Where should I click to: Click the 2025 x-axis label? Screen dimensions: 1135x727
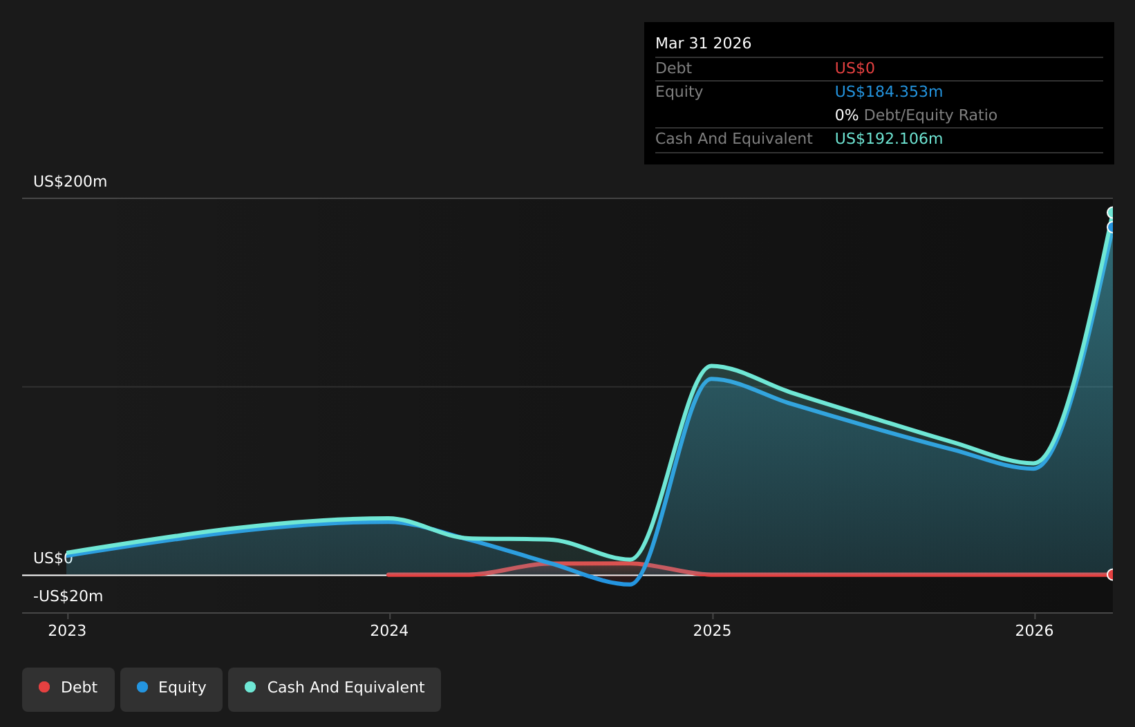712,630
